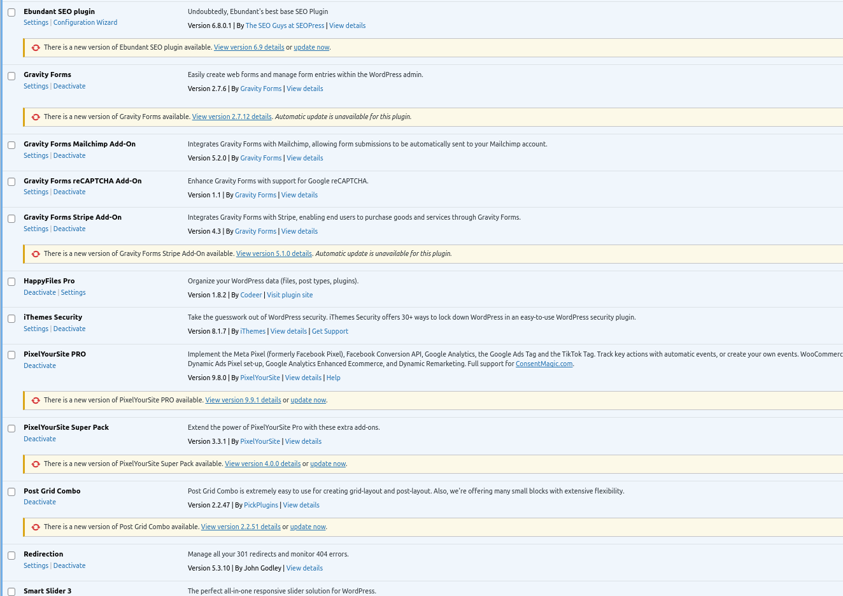Check the Redirection plugin checkbox
The image size is (843, 596).
[11, 555]
